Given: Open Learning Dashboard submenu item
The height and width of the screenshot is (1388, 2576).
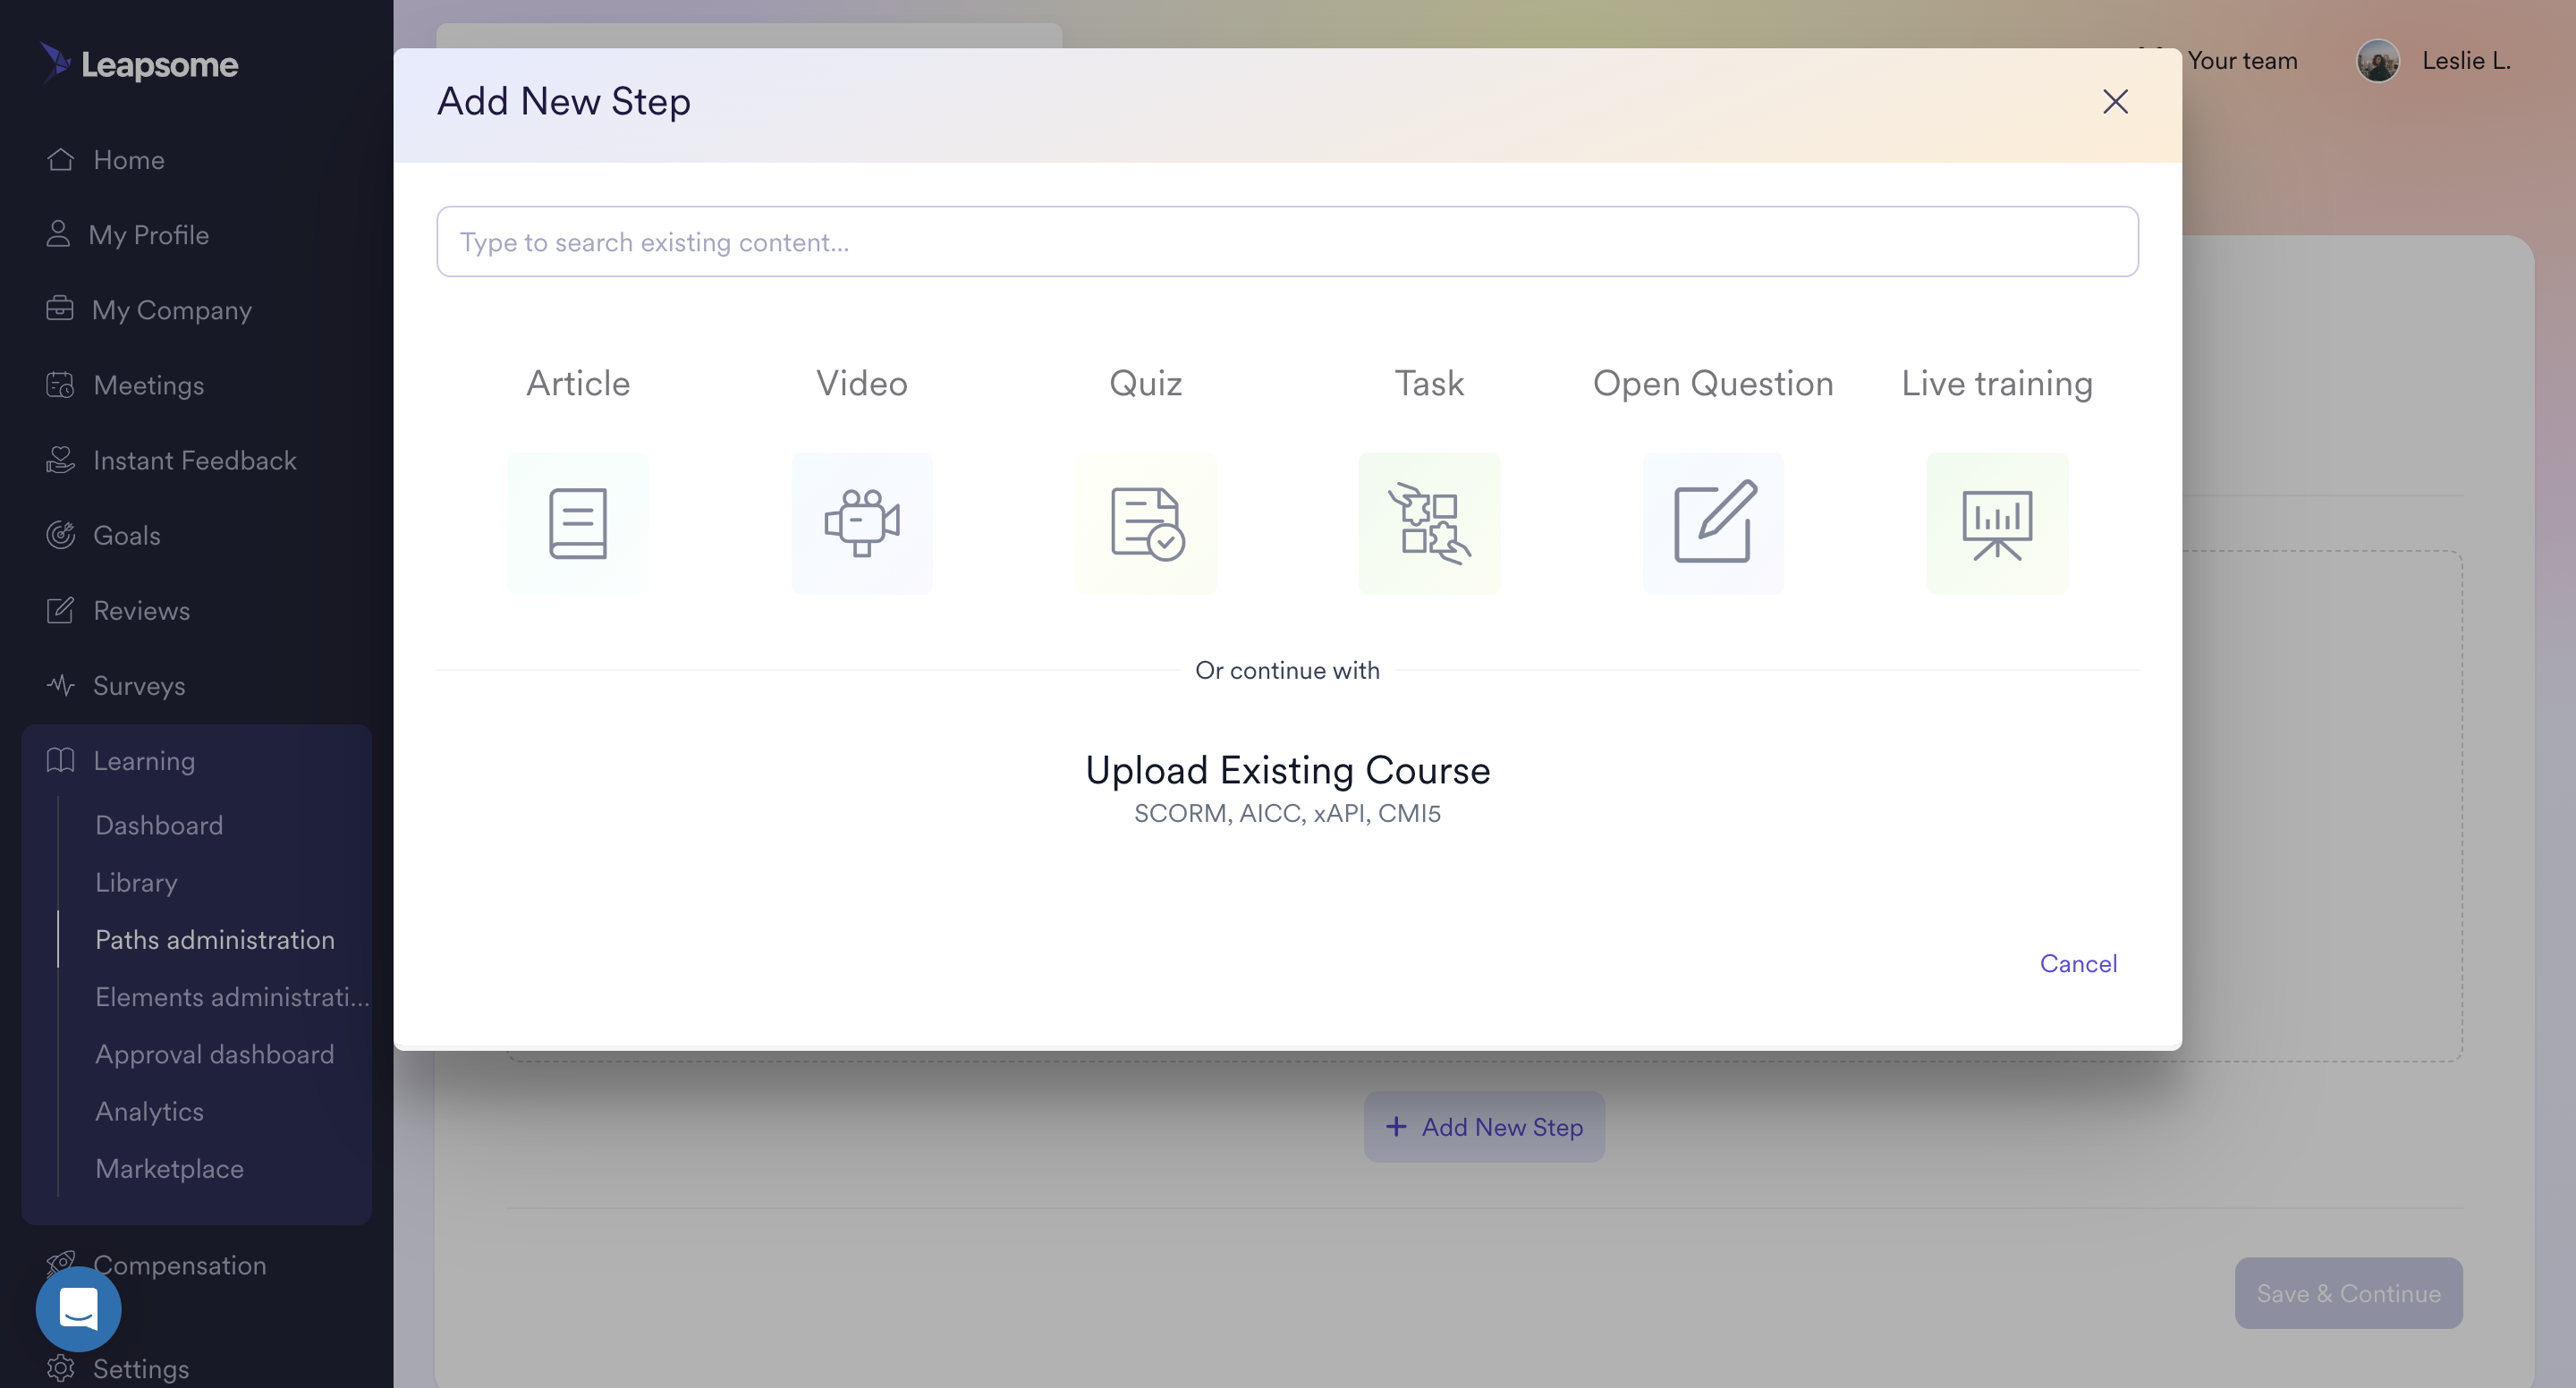Looking at the screenshot, I should coord(159,825).
